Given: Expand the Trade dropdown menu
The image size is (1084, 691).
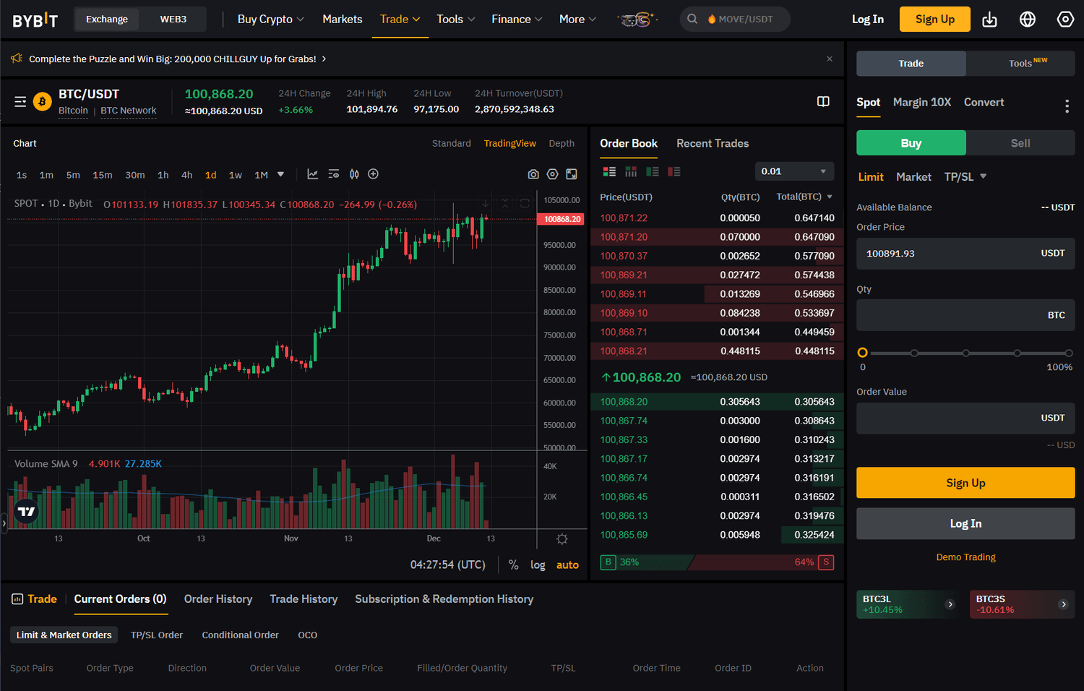Looking at the screenshot, I should (x=400, y=20).
